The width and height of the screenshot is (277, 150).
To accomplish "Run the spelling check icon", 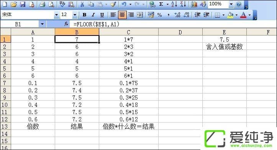I will point(62,4).
